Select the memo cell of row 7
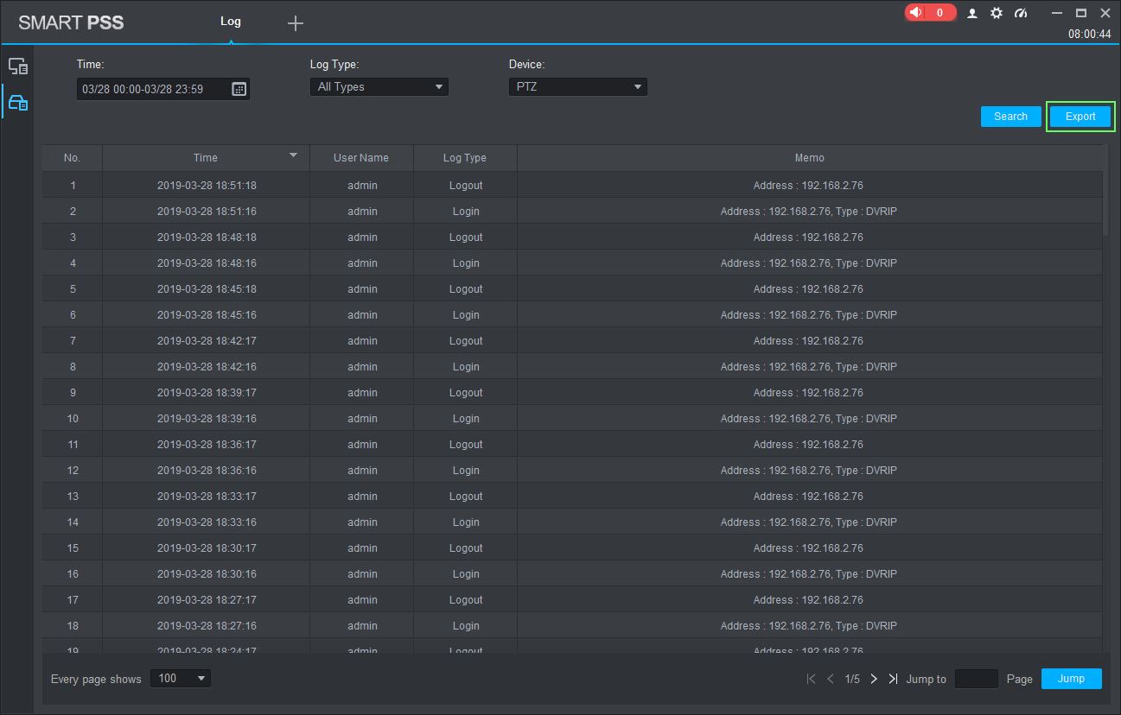This screenshot has height=715, width=1121. tap(810, 341)
